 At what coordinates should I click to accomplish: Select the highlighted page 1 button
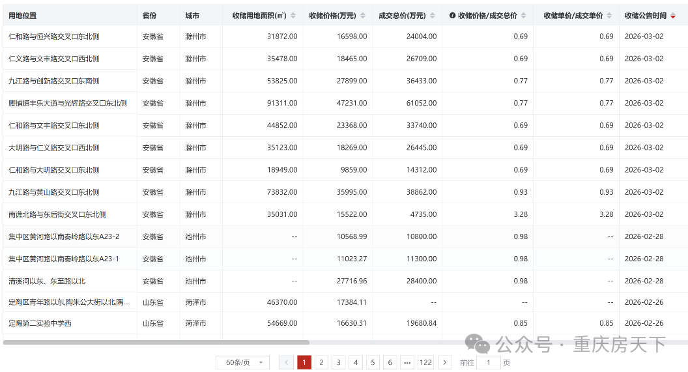click(x=304, y=362)
